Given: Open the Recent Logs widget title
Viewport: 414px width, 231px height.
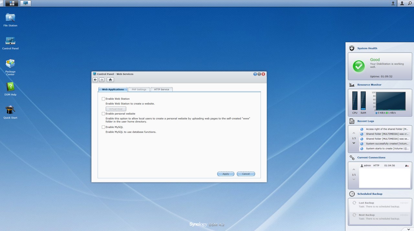Looking at the screenshot, I should pos(366,121).
